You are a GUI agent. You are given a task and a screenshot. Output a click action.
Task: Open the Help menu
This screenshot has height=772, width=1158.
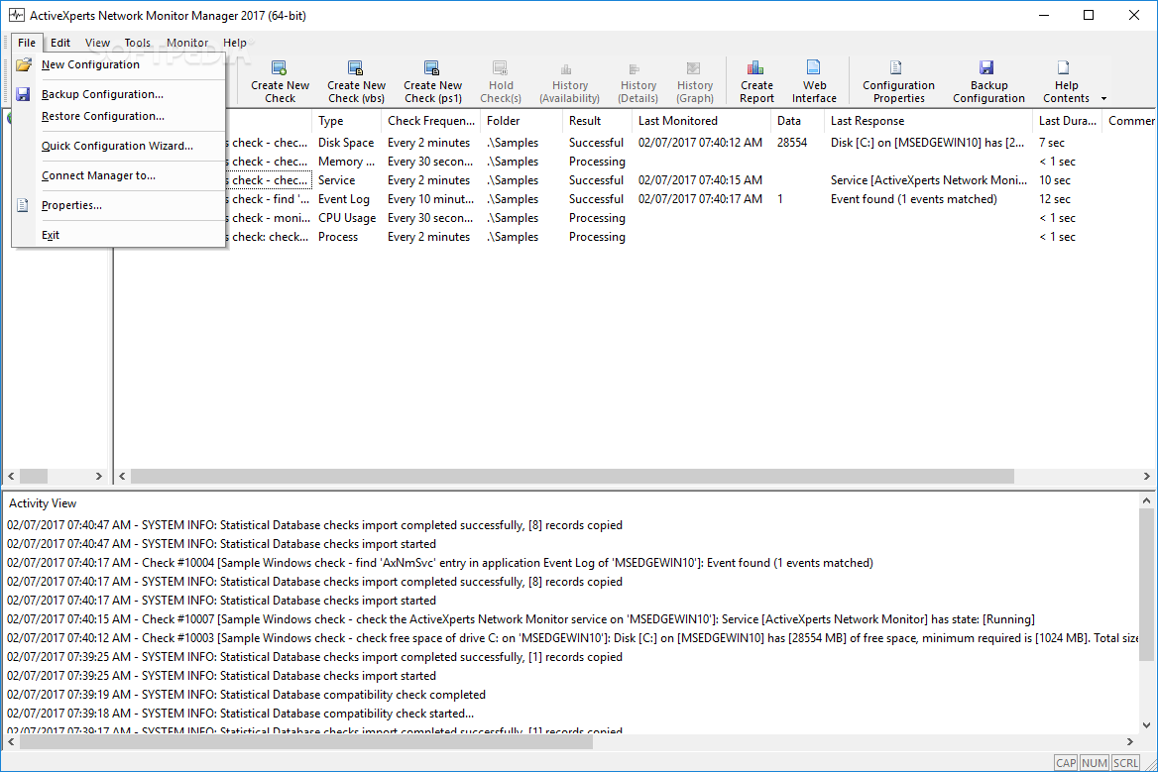point(235,43)
